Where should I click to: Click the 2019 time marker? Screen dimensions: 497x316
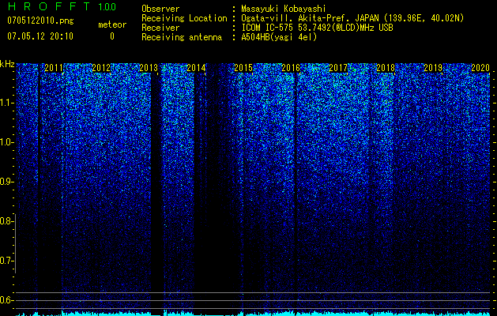(433, 68)
